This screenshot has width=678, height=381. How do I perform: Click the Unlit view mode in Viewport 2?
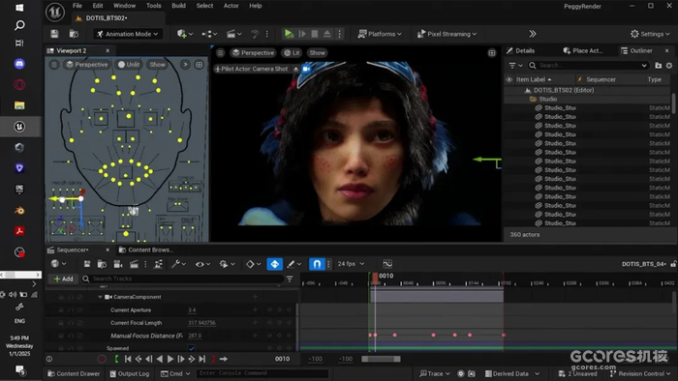(129, 64)
